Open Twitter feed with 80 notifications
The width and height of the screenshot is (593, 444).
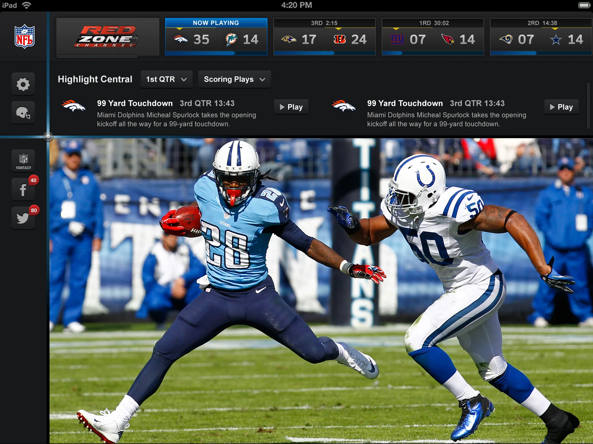pyautogui.click(x=23, y=217)
